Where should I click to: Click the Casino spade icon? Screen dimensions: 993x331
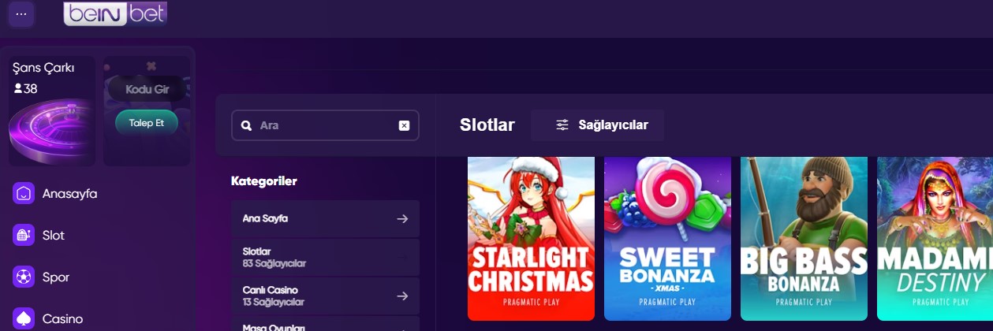24,319
